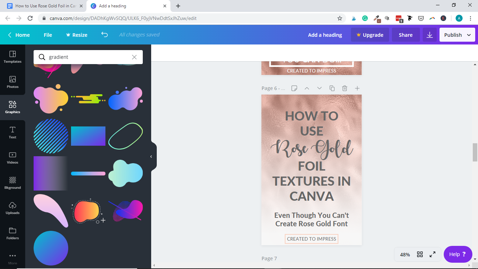Open the Resize menu
478x269 pixels.
pyautogui.click(x=77, y=35)
